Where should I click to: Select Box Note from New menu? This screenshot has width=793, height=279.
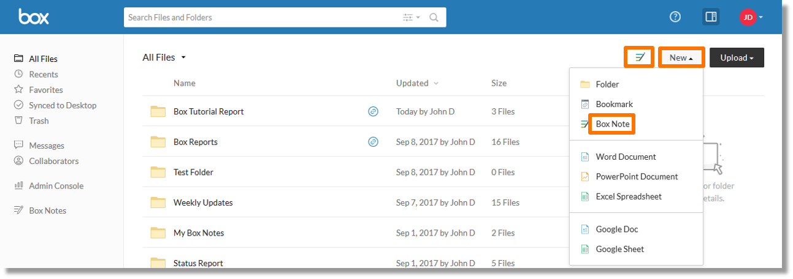pyautogui.click(x=612, y=124)
